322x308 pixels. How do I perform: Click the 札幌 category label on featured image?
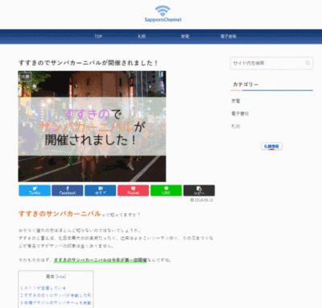point(25,77)
